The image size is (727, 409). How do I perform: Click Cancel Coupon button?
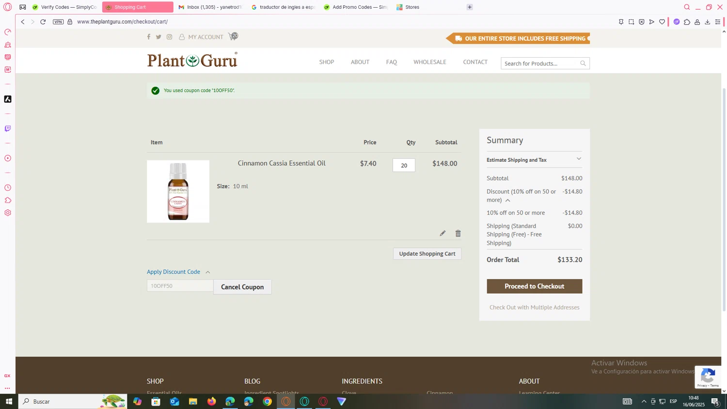[242, 287]
